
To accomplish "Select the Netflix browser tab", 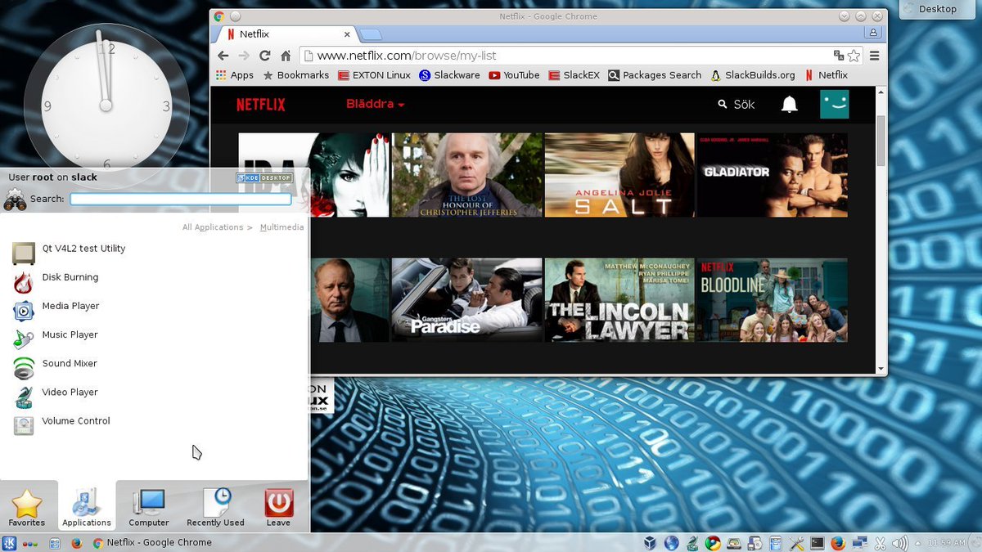I will [286, 34].
